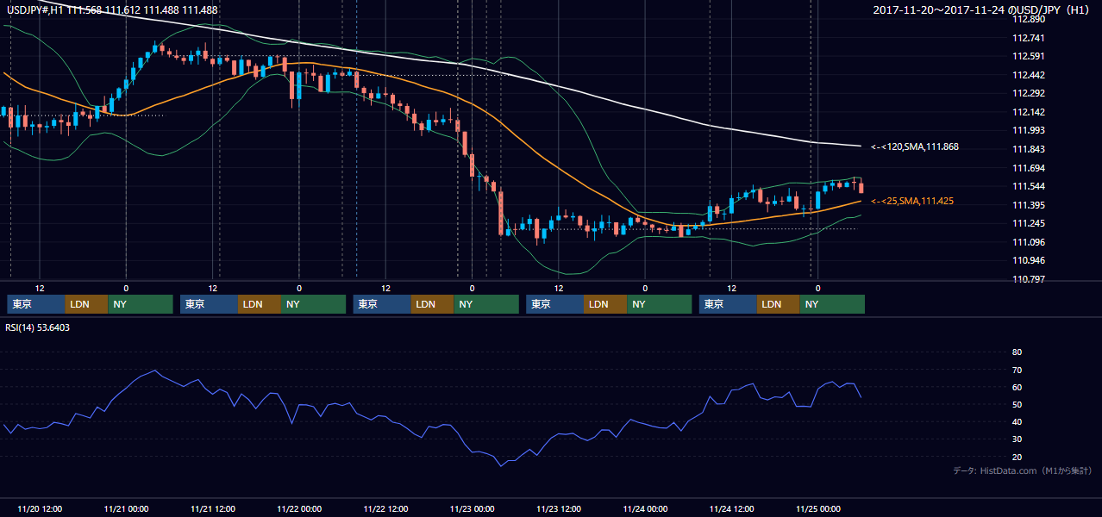The width and height of the screenshot is (1102, 517).
Task: Click price axis value 112.591
Action: pos(1028,56)
